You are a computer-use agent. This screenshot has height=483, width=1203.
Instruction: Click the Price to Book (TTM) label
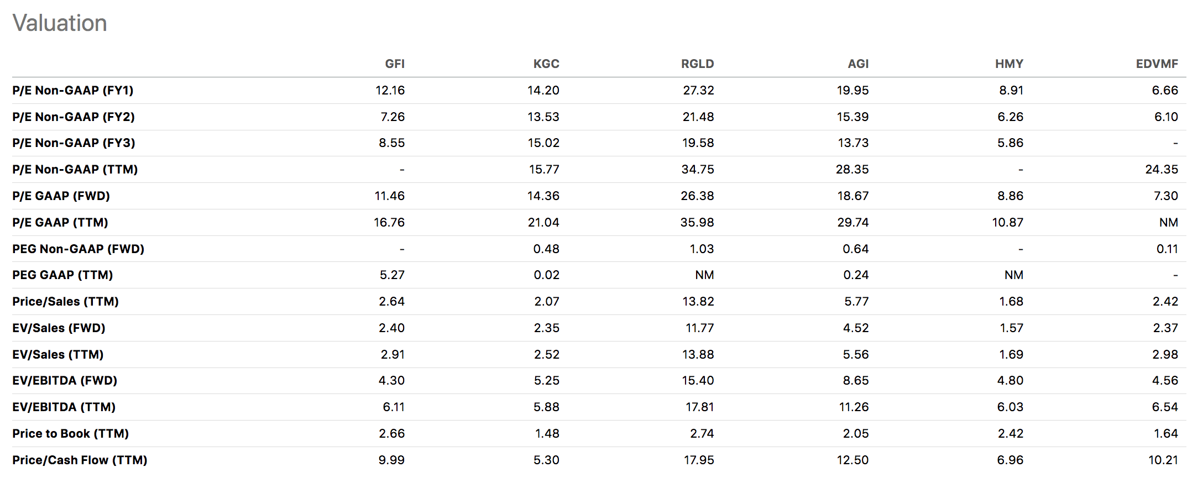tap(71, 434)
